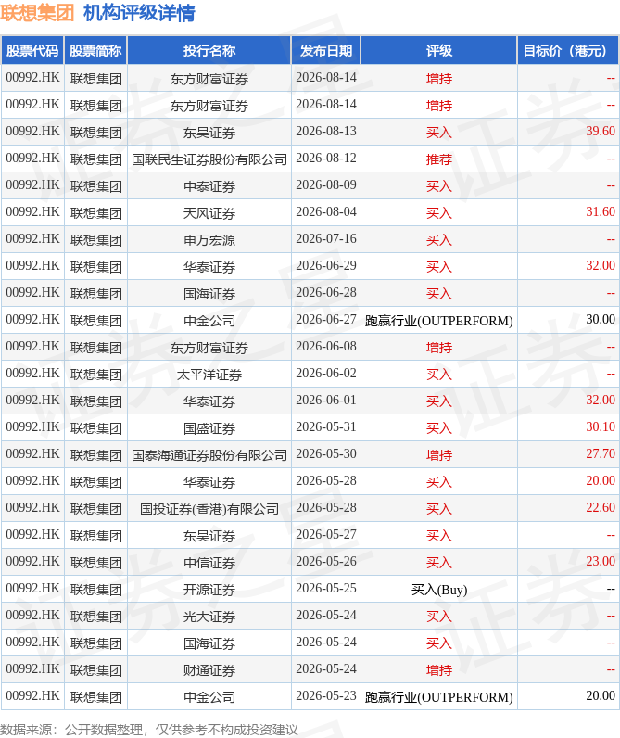Select the 东吴证券 cell dated 2026-08-13
The image size is (620, 738).
pos(209,133)
